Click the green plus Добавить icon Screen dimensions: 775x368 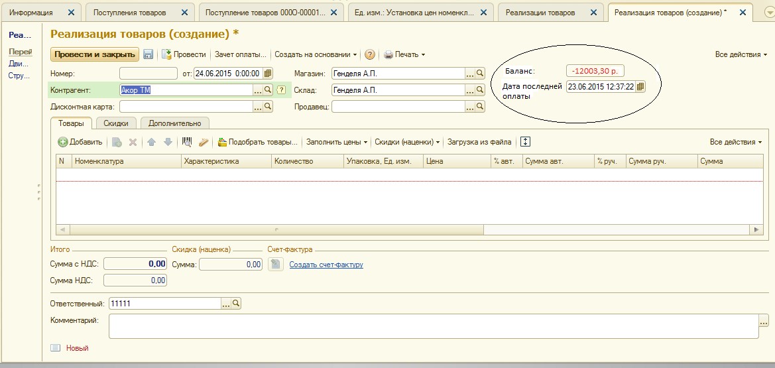click(63, 142)
